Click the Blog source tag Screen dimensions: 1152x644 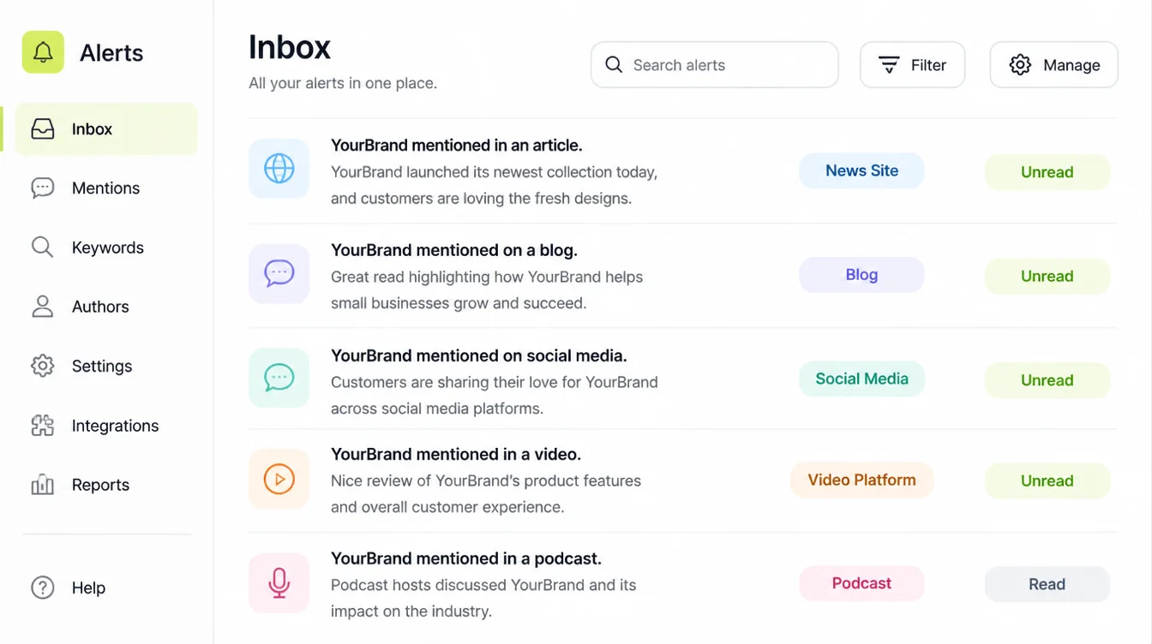[x=862, y=275]
